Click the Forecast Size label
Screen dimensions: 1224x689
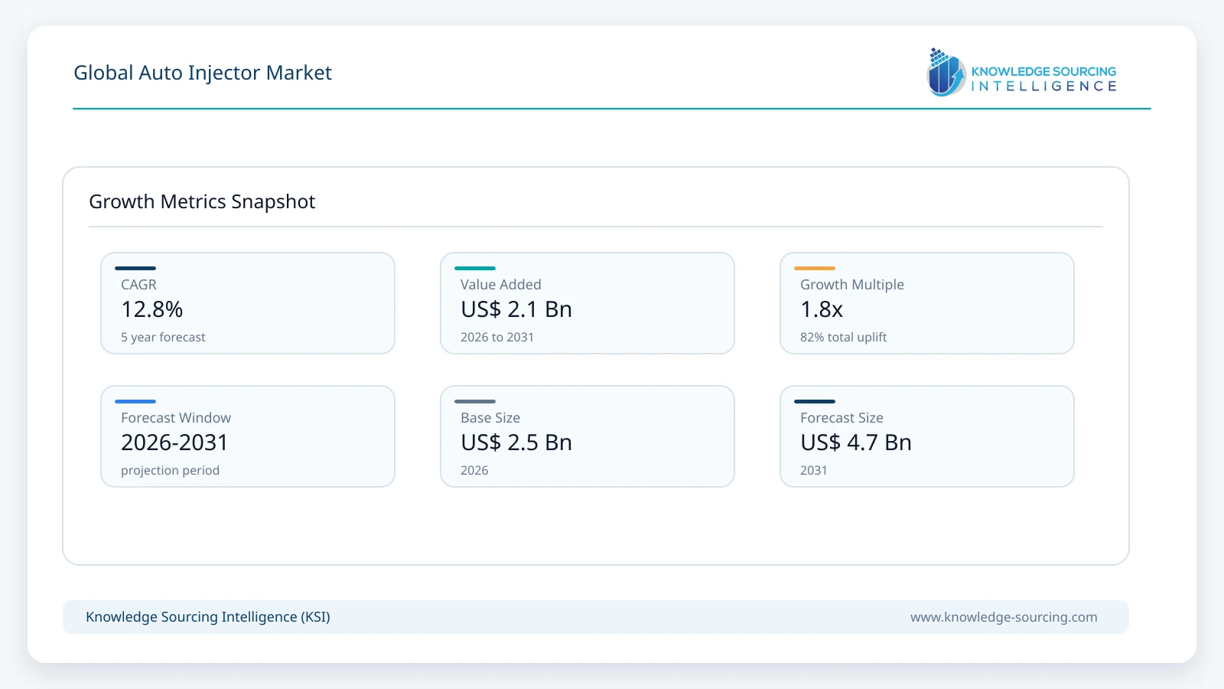click(x=841, y=418)
